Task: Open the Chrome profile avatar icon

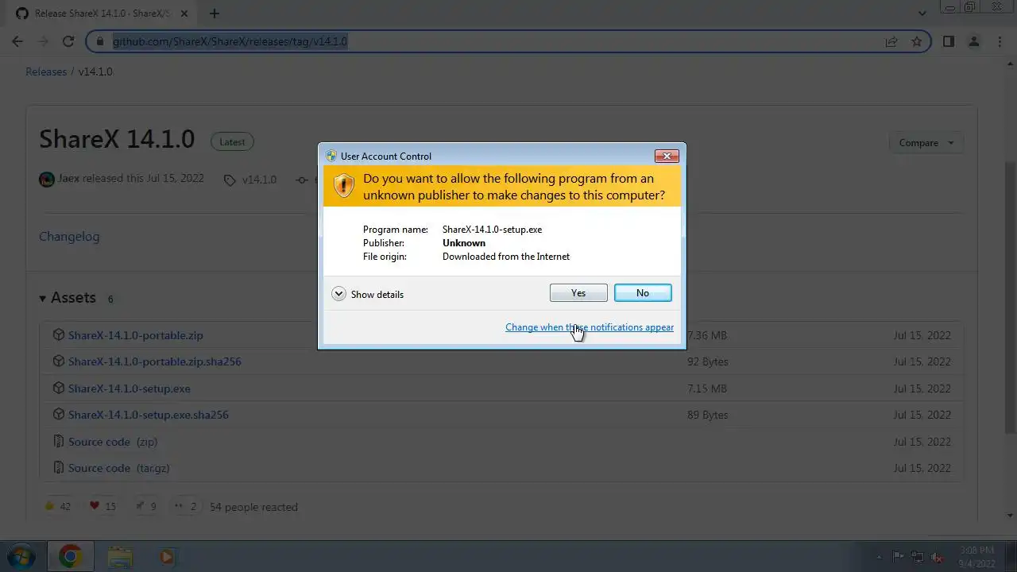Action: tap(974, 41)
